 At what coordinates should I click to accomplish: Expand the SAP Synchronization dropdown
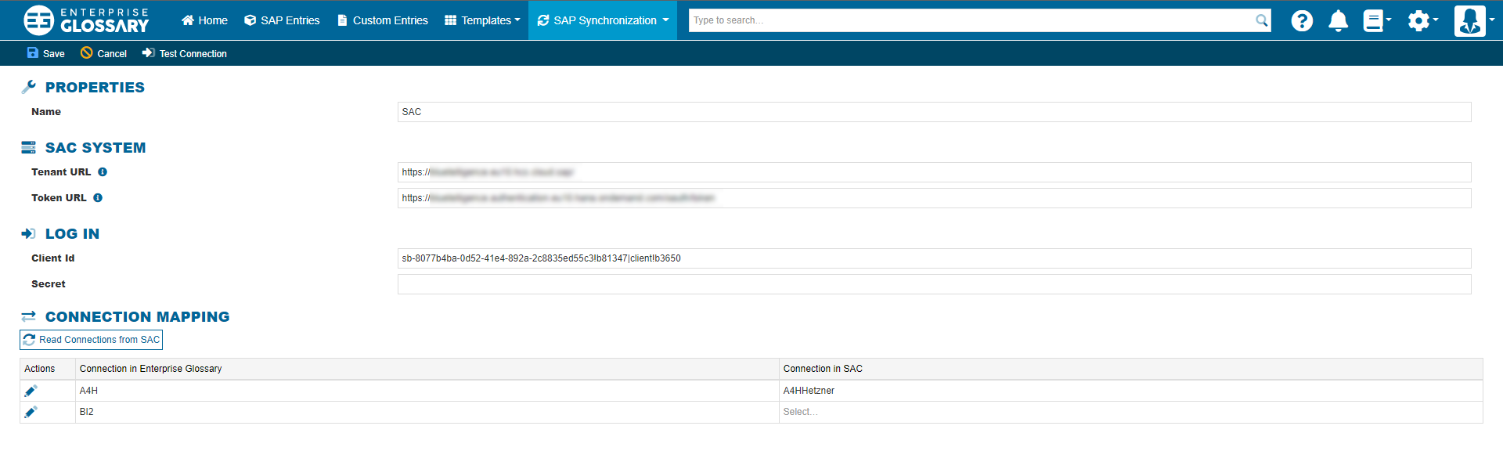[603, 20]
